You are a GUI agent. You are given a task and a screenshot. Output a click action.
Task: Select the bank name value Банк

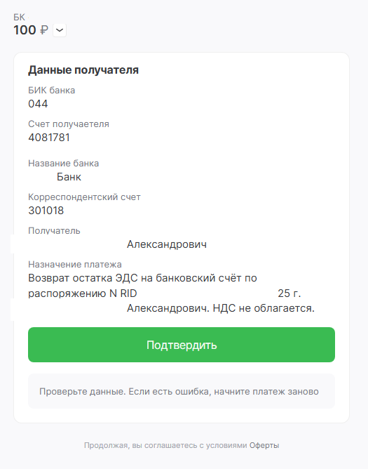click(x=69, y=177)
